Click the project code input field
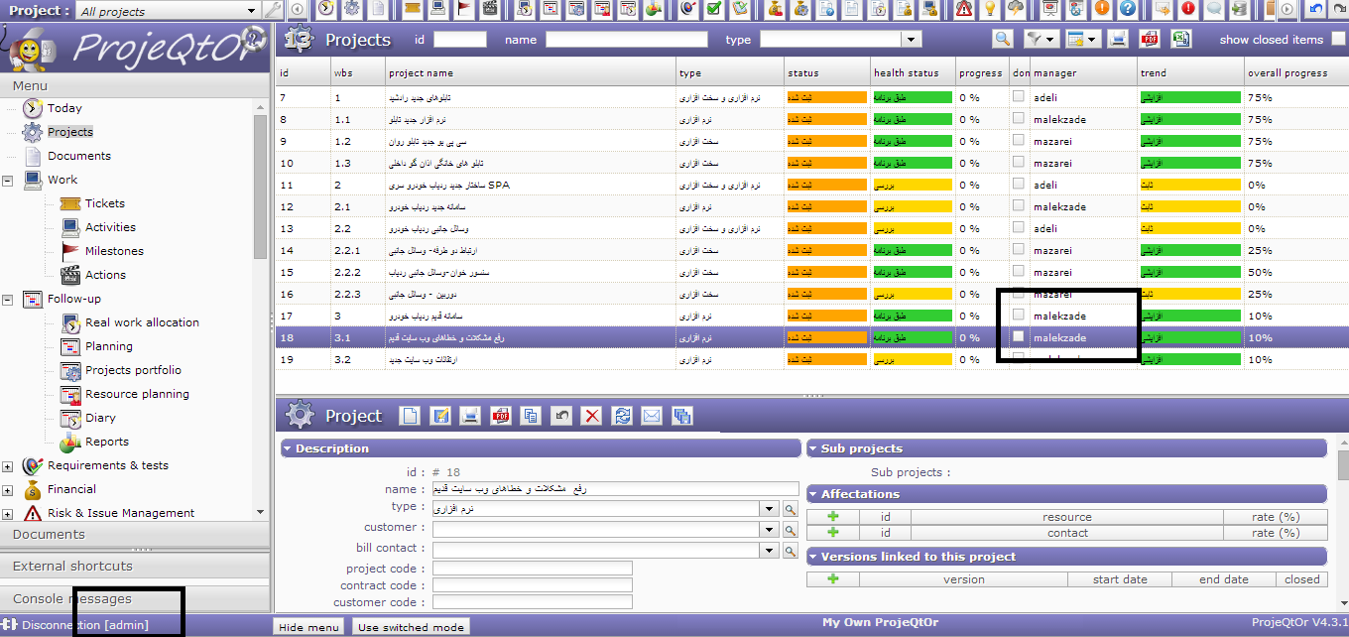The image size is (1349, 637). click(x=532, y=569)
